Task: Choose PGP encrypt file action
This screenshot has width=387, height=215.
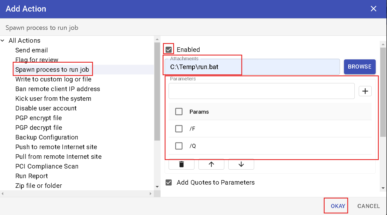Action: (x=38, y=118)
